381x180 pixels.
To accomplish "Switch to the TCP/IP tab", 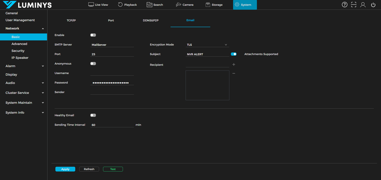I will coord(71,20).
